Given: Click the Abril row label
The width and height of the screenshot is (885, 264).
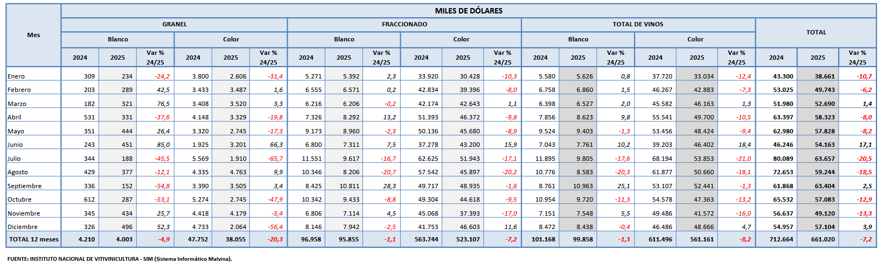Looking at the screenshot, I should (15, 117).
